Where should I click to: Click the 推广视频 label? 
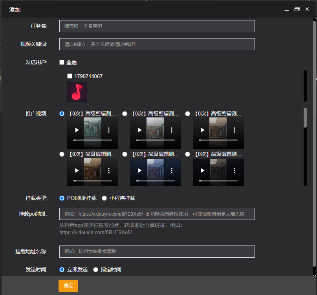[x=37, y=114]
